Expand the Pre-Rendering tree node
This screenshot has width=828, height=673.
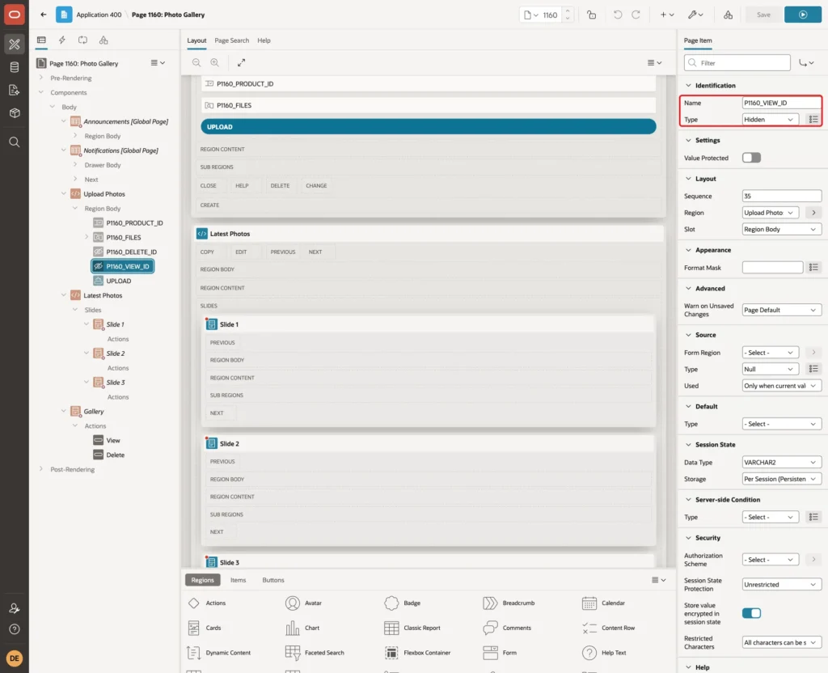click(41, 78)
